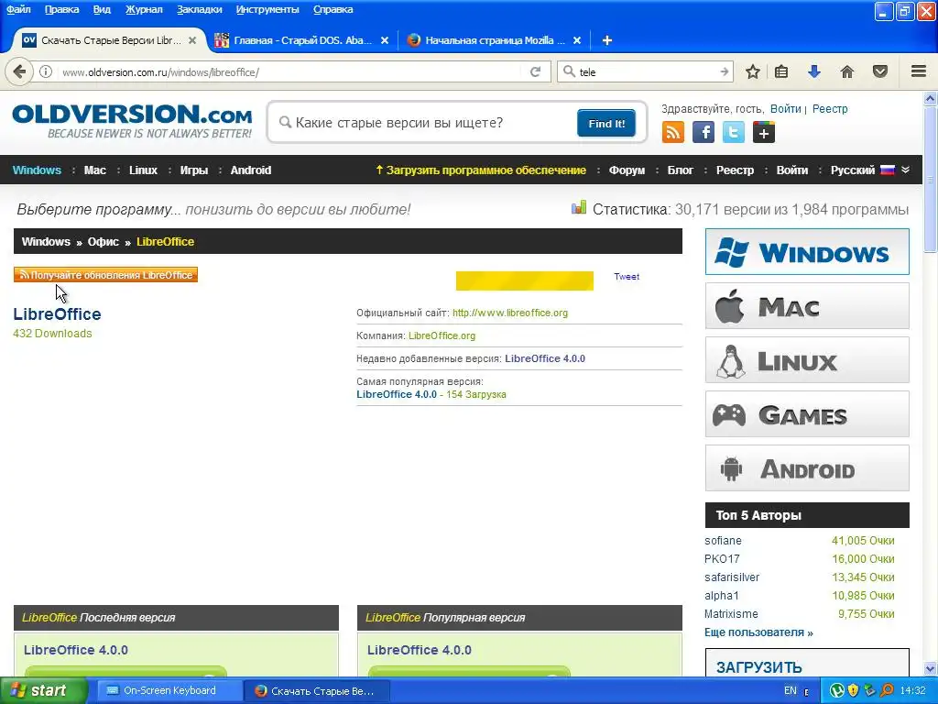Click the Windows sidebar category banner

(x=807, y=251)
